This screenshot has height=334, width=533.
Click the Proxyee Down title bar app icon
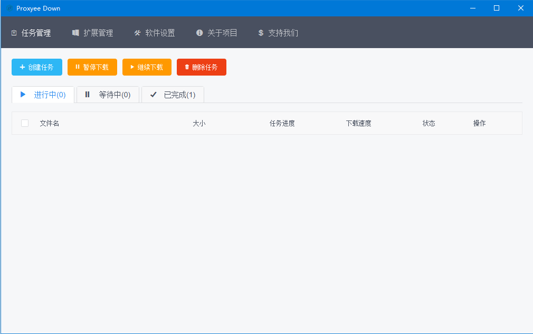tap(9, 8)
